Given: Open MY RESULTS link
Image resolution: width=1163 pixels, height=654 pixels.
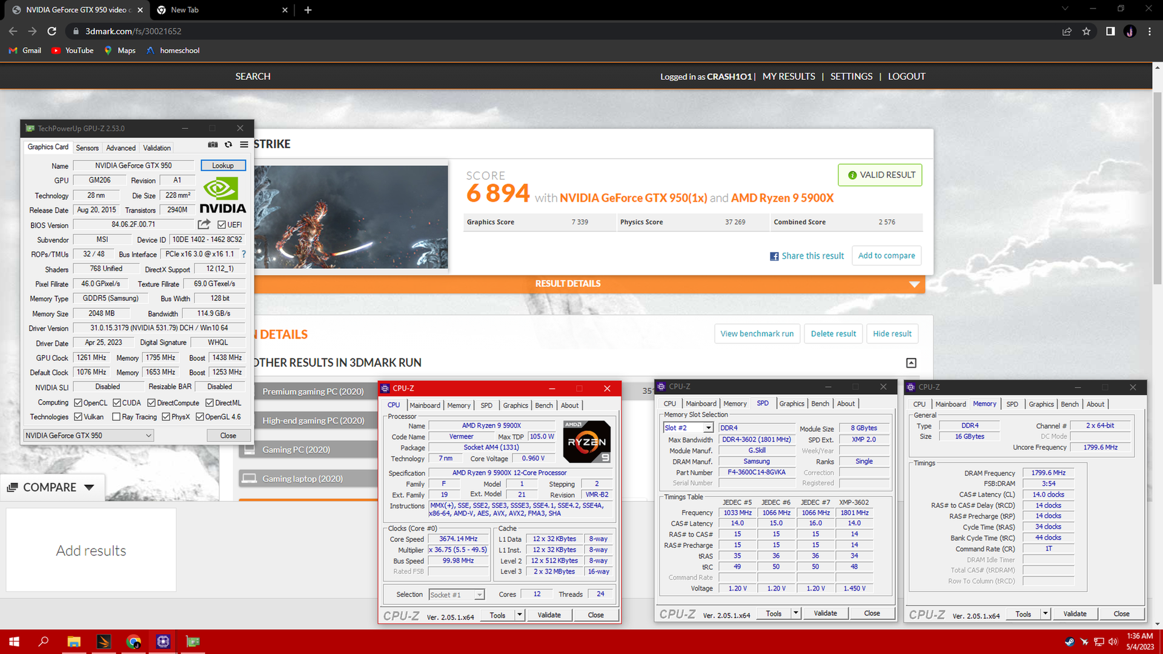Looking at the screenshot, I should pos(789,76).
